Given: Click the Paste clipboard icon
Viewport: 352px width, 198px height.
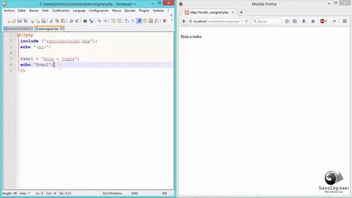Looking at the screenshot, I should (x=63, y=21).
